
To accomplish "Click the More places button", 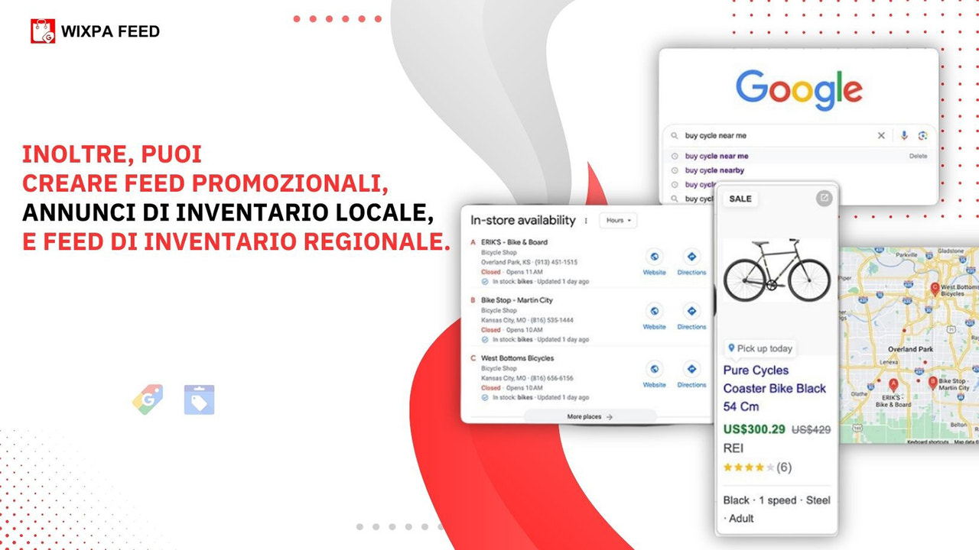I will 590,417.
